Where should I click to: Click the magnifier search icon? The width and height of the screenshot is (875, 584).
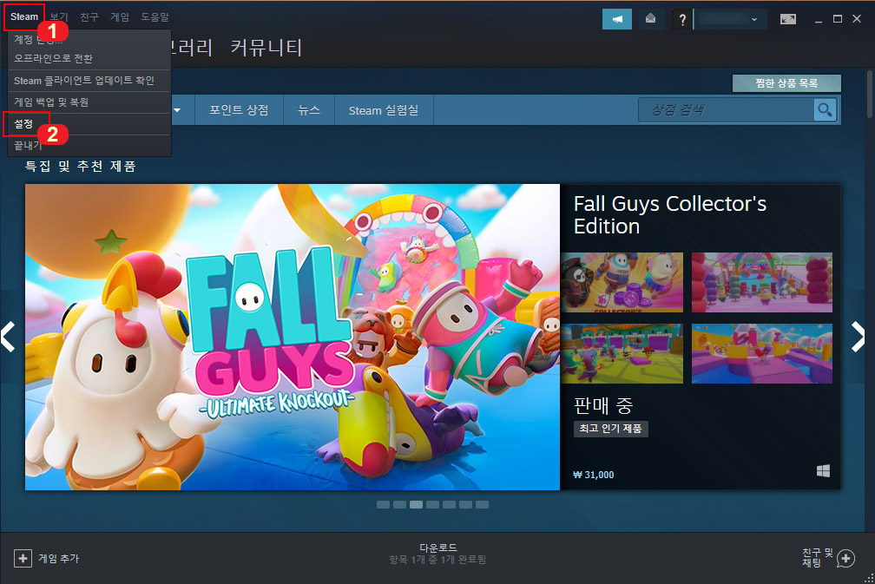[825, 110]
